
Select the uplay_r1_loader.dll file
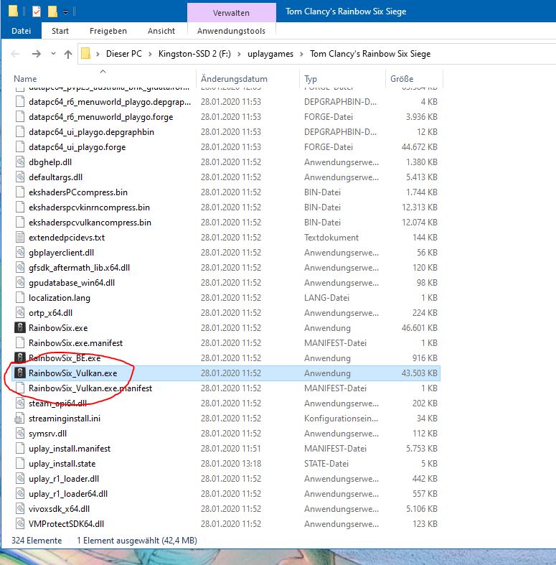(x=64, y=479)
